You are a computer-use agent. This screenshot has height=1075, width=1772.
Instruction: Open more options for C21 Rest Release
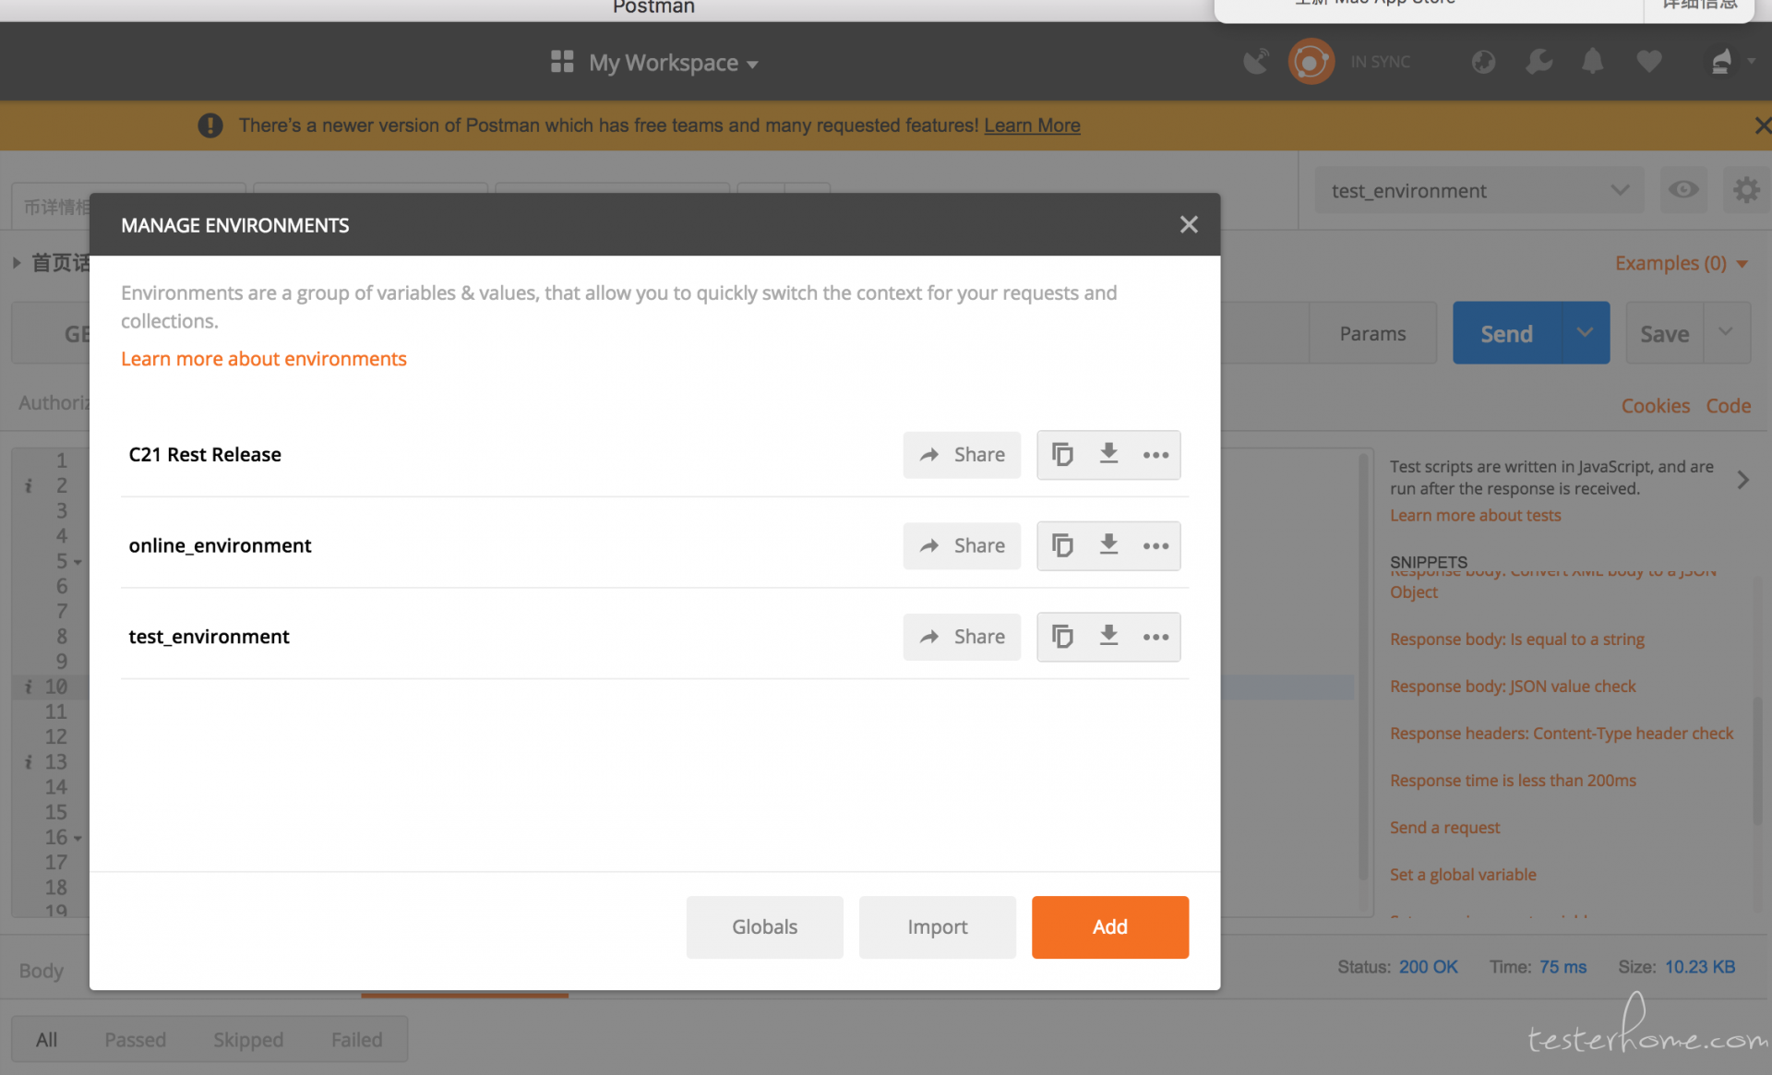click(1155, 455)
